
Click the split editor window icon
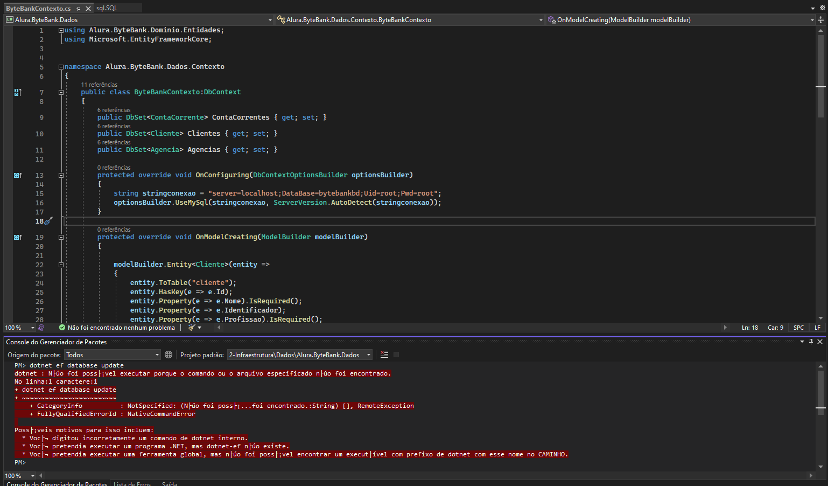[820, 20]
